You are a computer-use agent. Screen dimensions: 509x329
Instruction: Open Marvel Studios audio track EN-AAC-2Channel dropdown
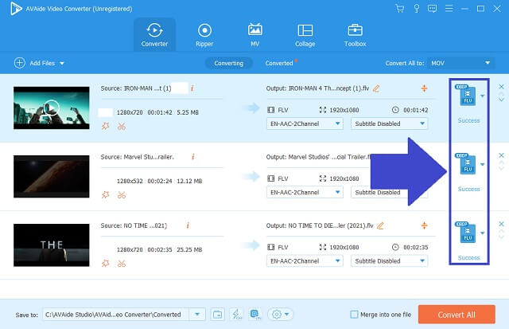pos(305,192)
